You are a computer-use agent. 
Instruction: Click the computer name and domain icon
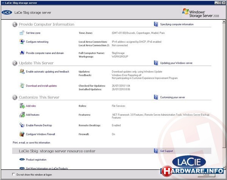(x=22, y=53)
